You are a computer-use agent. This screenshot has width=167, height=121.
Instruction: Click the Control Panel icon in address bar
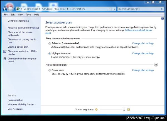pyautogui.click(x=18, y=9)
